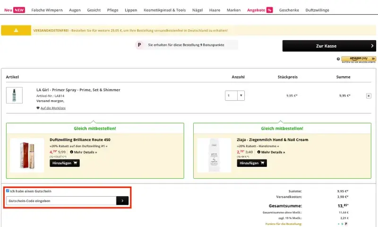This screenshot has height=227, width=378.
Task: Submit the voucher code arrow button
Action: [122, 201]
